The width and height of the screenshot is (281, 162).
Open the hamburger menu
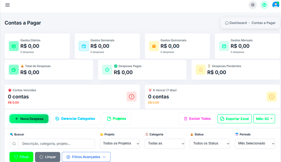pyautogui.click(x=7, y=5)
